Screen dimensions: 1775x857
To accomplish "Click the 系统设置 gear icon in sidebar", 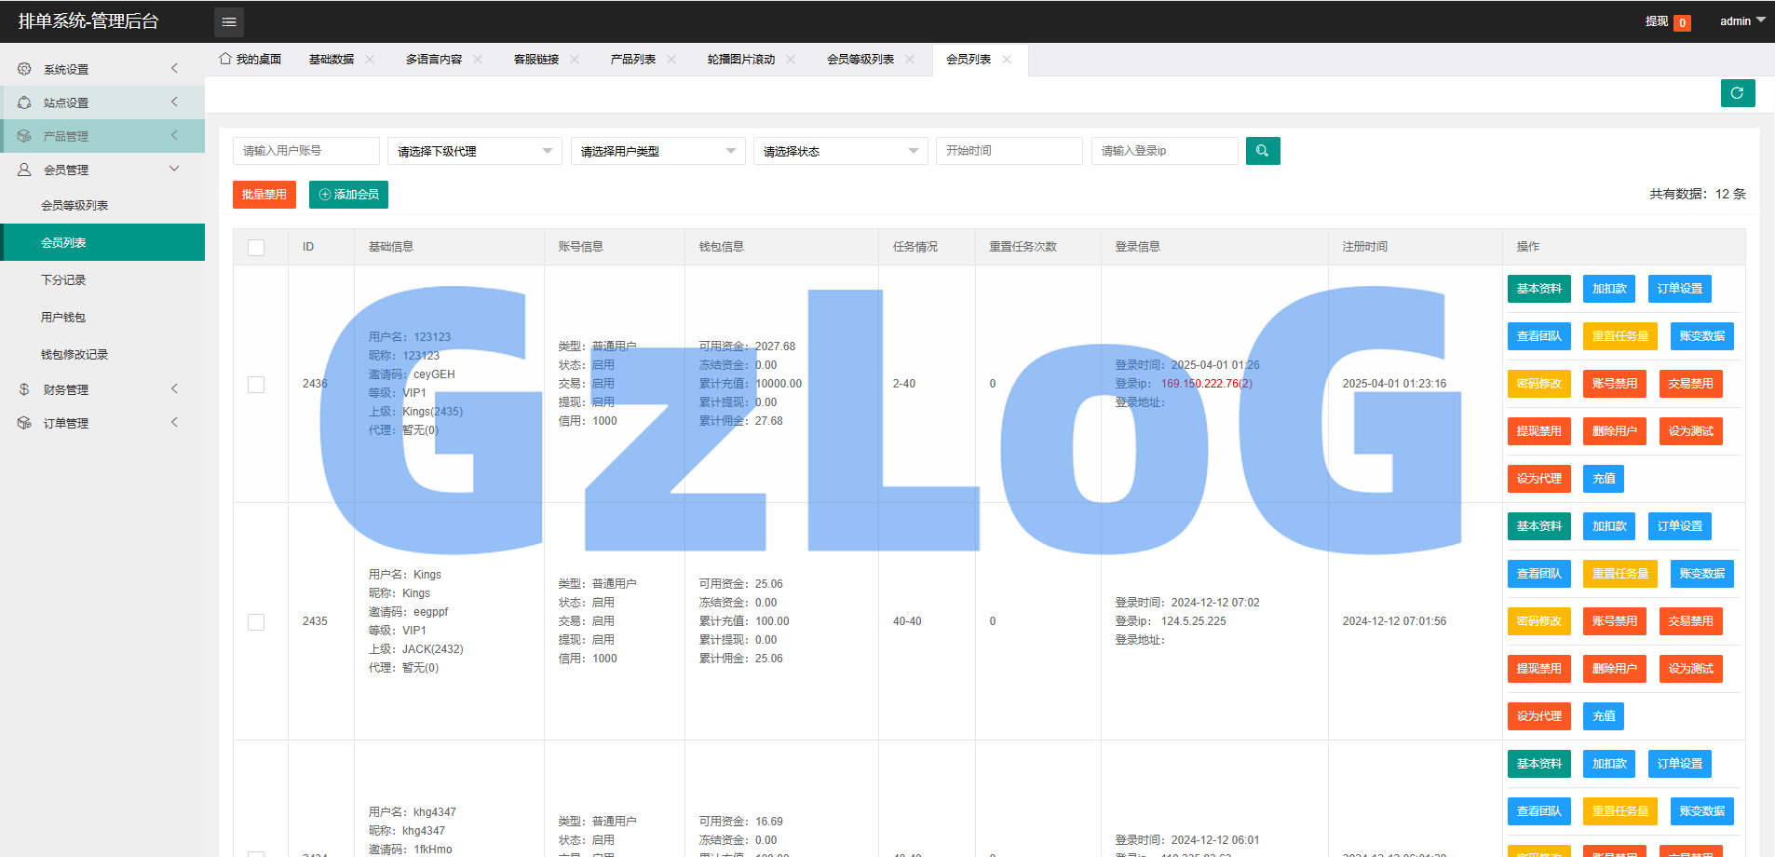I will pyautogui.click(x=24, y=69).
